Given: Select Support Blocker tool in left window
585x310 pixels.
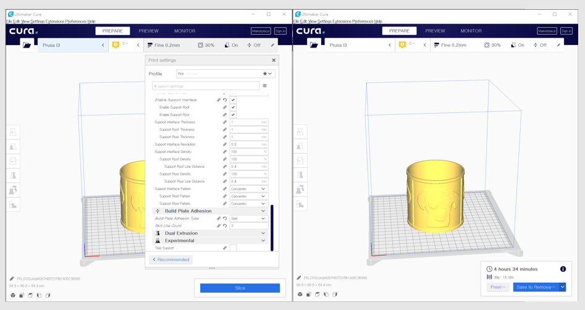Looking at the screenshot, I should pos(13,204).
